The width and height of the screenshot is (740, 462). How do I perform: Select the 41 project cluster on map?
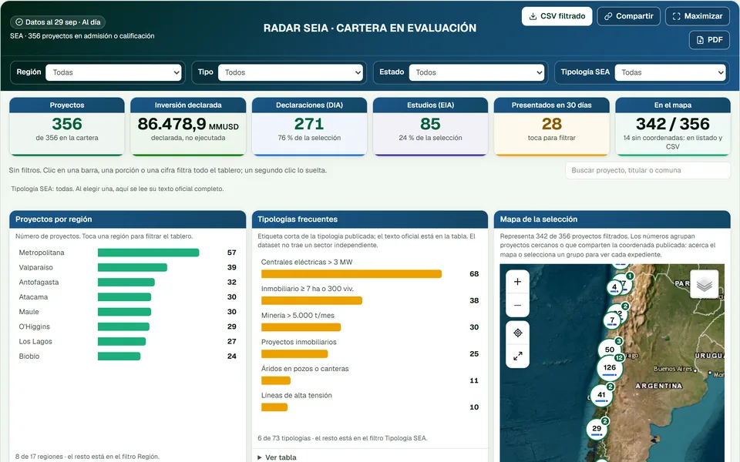click(x=600, y=395)
